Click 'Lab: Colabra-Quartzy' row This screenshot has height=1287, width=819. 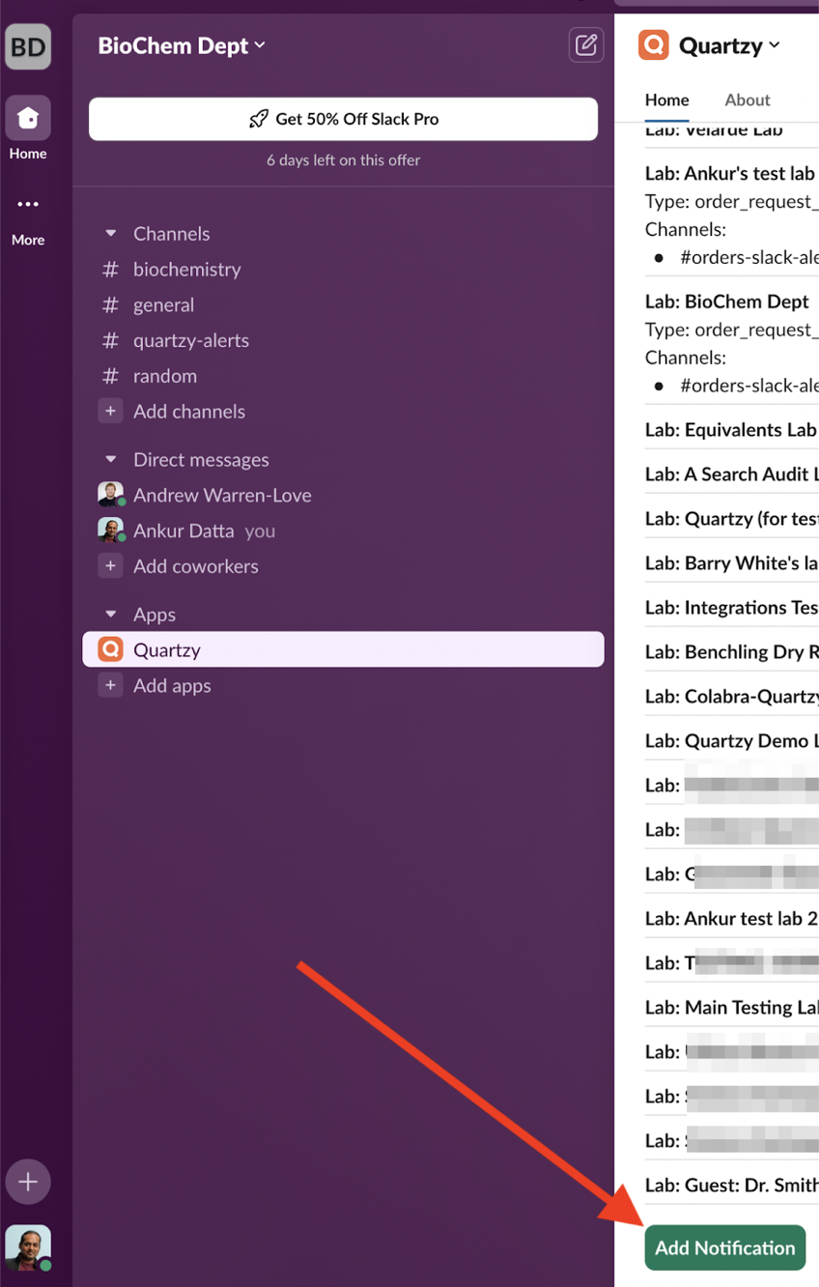pos(731,697)
